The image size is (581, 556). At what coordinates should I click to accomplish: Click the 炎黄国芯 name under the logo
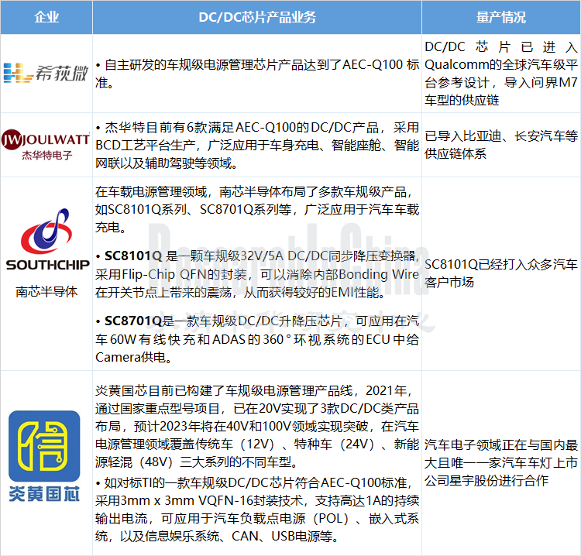tap(44, 494)
